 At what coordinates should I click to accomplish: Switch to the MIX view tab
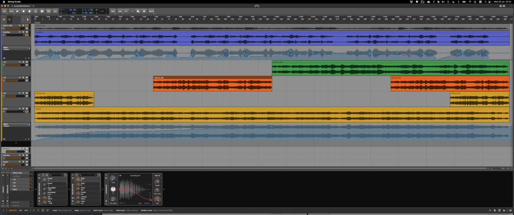point(21,211)
